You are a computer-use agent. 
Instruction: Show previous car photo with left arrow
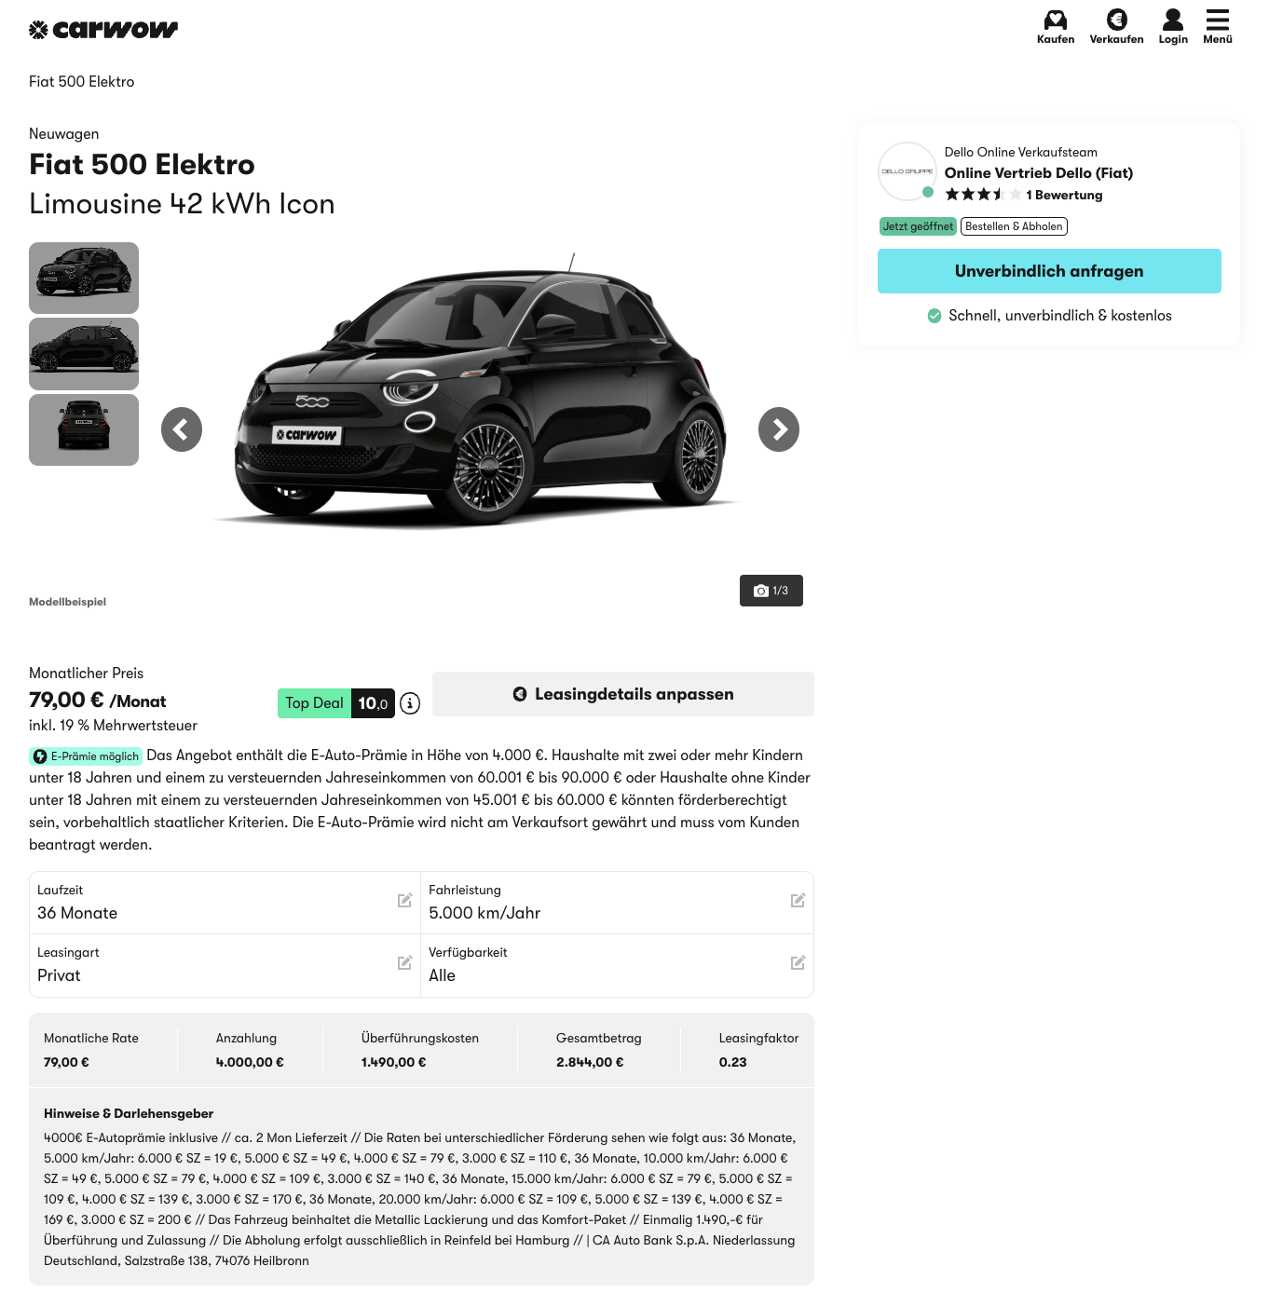pos(182,429)
